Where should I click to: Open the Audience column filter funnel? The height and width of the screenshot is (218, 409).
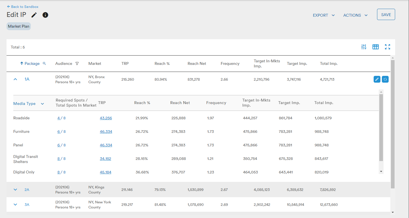(x=77, y=63)
